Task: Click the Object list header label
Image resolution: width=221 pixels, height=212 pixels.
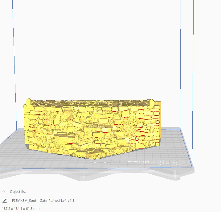Action: click(x=18, y=192)
